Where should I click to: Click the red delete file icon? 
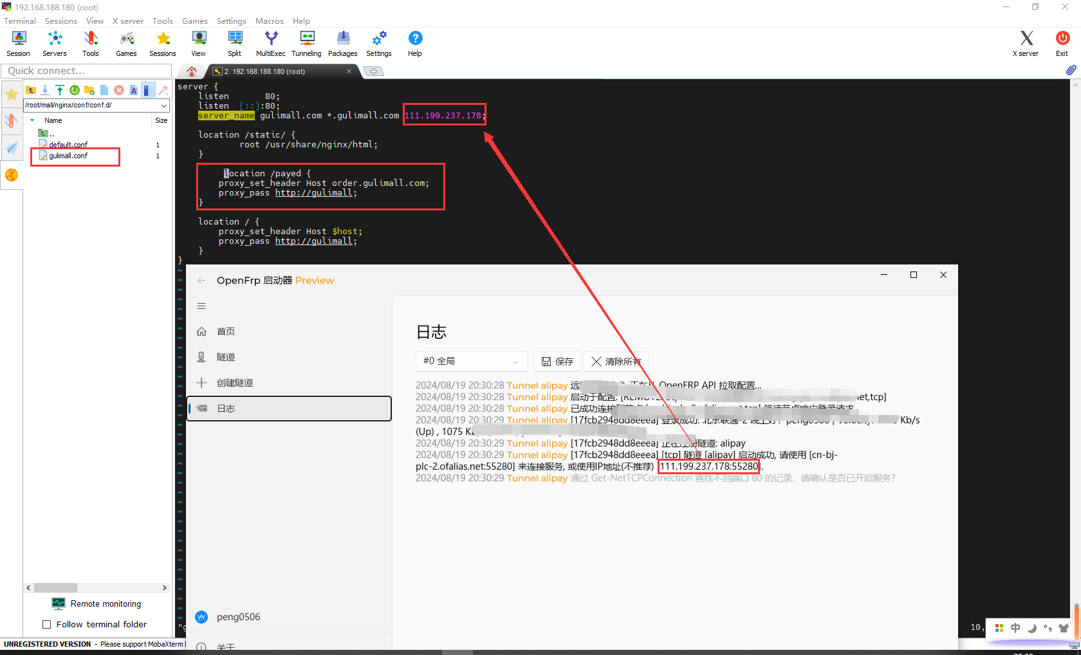pos(119,90)
